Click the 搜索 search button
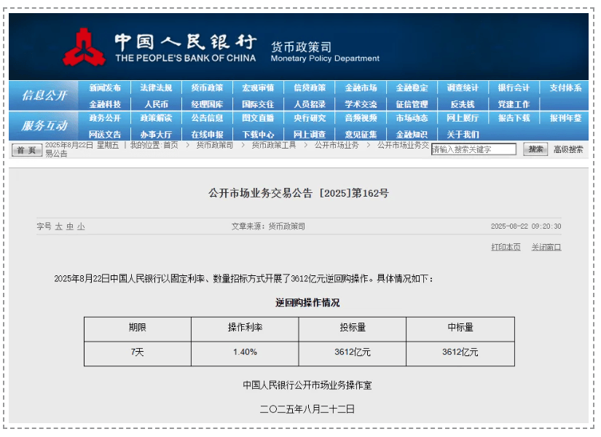This screenshot has width=601, height=437. pos(535,149)
